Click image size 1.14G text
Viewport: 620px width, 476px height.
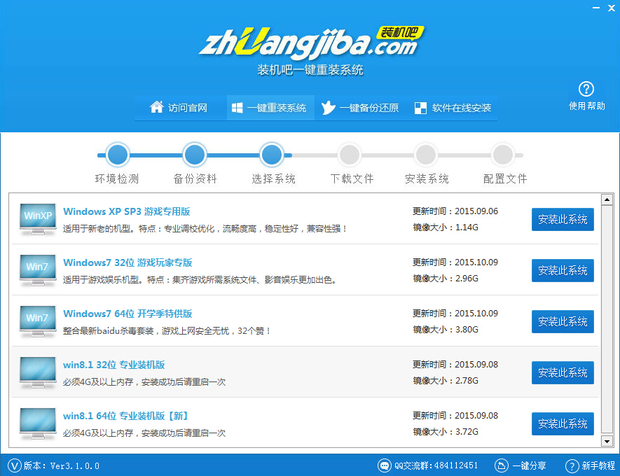coord(467,227)
